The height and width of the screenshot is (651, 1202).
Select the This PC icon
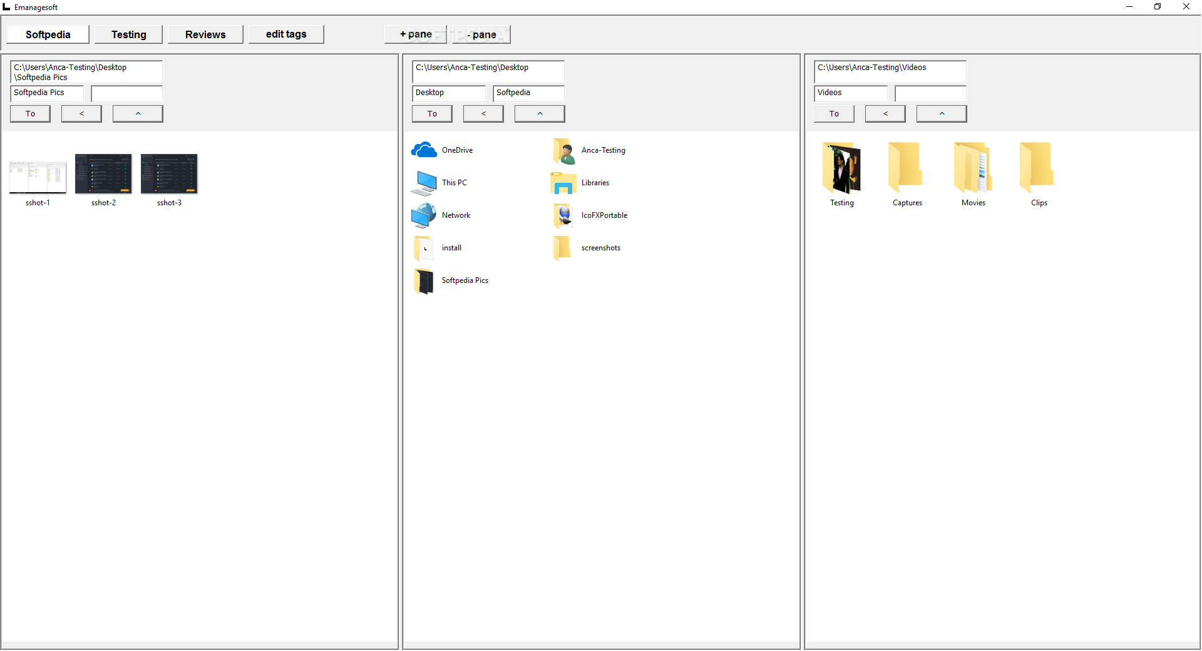pyautogui.click(x=424, y=183)
